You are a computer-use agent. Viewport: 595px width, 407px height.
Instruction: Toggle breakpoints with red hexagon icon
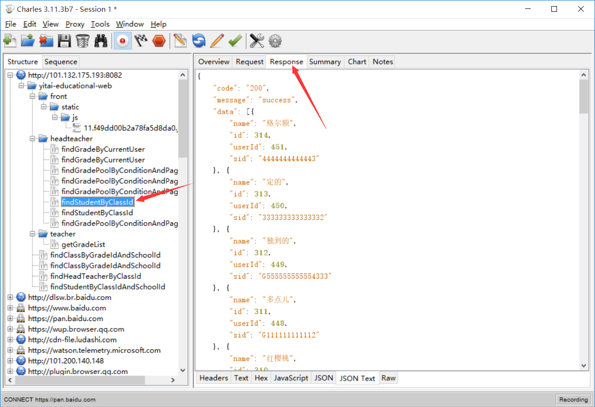(159, 40)
